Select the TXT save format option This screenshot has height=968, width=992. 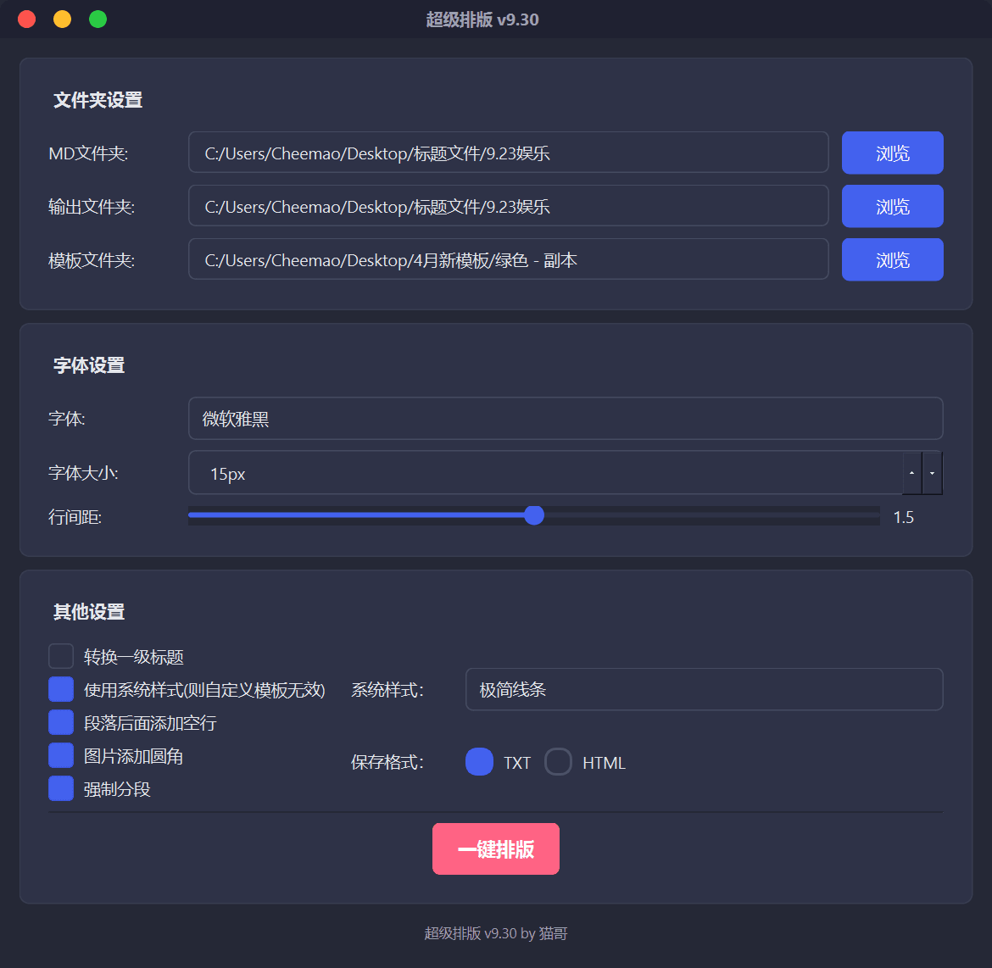[x=479, y=762]
